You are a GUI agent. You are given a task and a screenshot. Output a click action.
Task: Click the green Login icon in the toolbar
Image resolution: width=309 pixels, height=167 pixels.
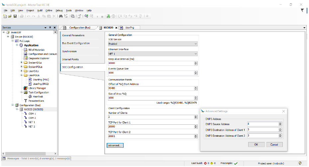[x=108, y=16]
